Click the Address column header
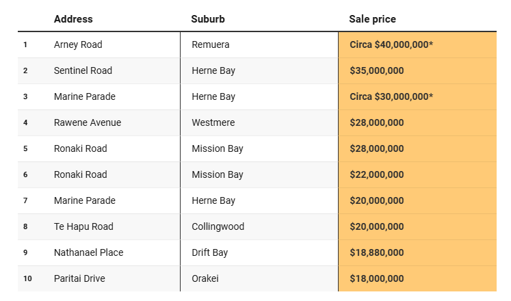The image size is (511, 301). 73,19
